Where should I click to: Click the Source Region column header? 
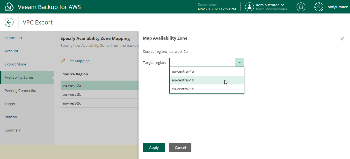point(75,74)
